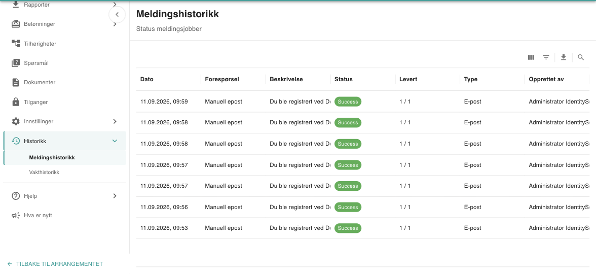Collapse the sidebar with the chevron button
The width and height of the screenshot is (596, 274).
pyautogui.click(x=117, y=14)
